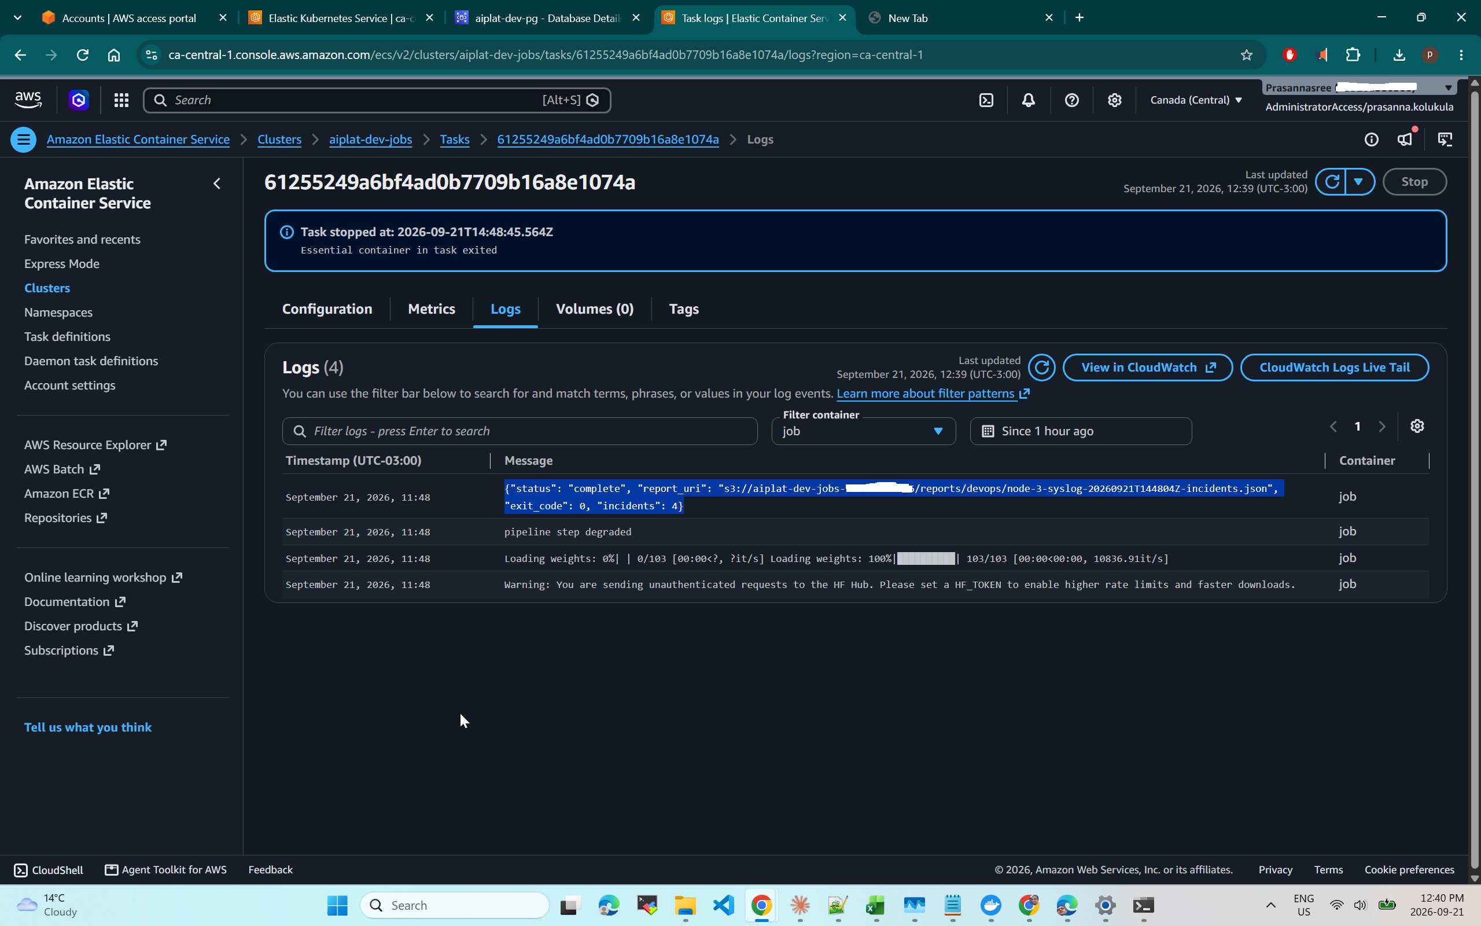Image resolution: width=1481 pixels, height=926 pixels.
Task: Open File Explorer from the taskbar
Action: (x=686, y=905)
